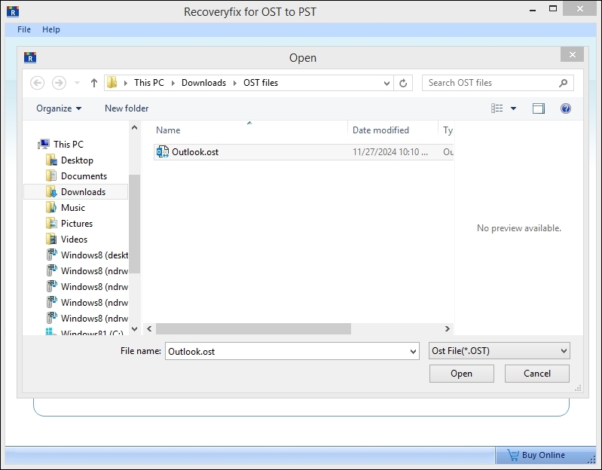Viewport: 602px width, 470px height.
Task: Open the File menu
Action: click(24, 29)
